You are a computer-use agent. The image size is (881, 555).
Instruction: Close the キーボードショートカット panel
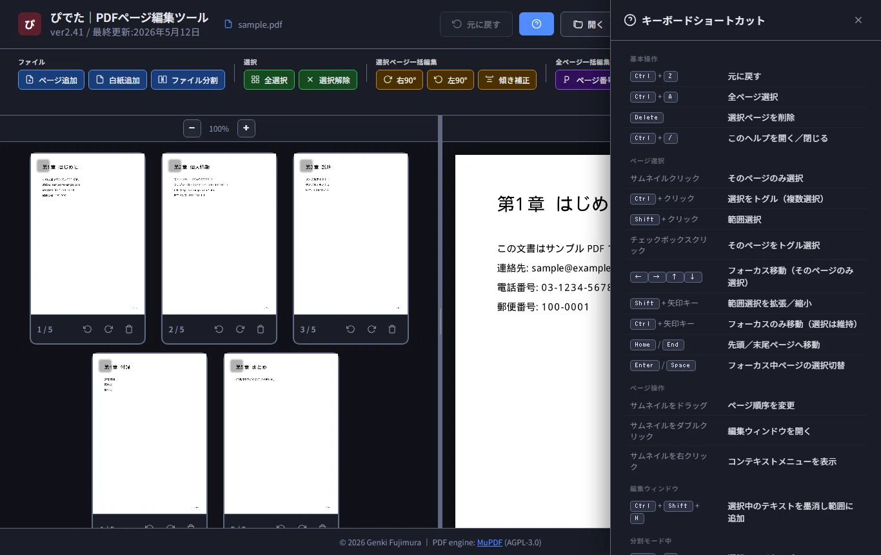pyautogui.click(x=858, y=20)
